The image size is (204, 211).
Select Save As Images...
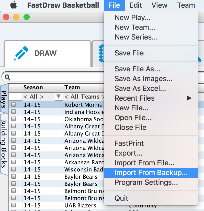pyautogui.click(x=151, y=79)
